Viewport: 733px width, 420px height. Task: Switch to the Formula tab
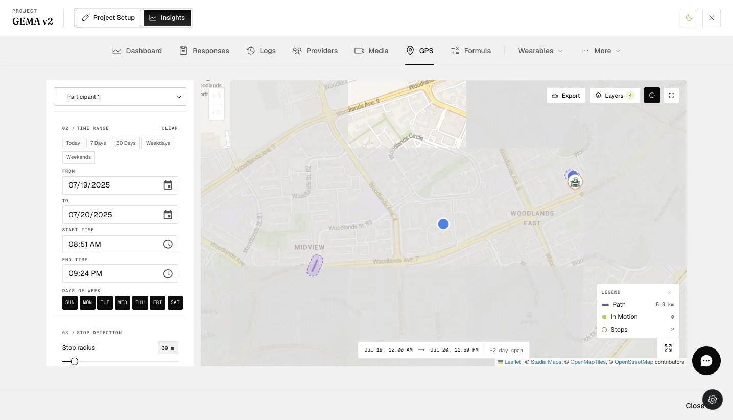click(x=470, y=51)
